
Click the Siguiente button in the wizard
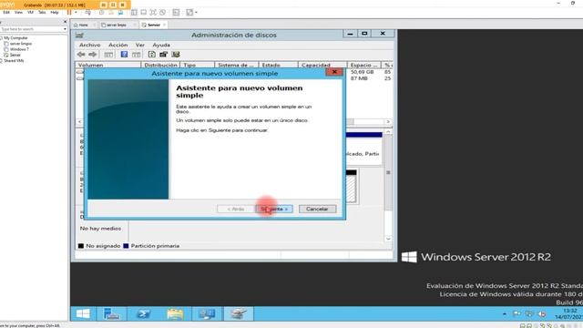(x=274, y=209)
